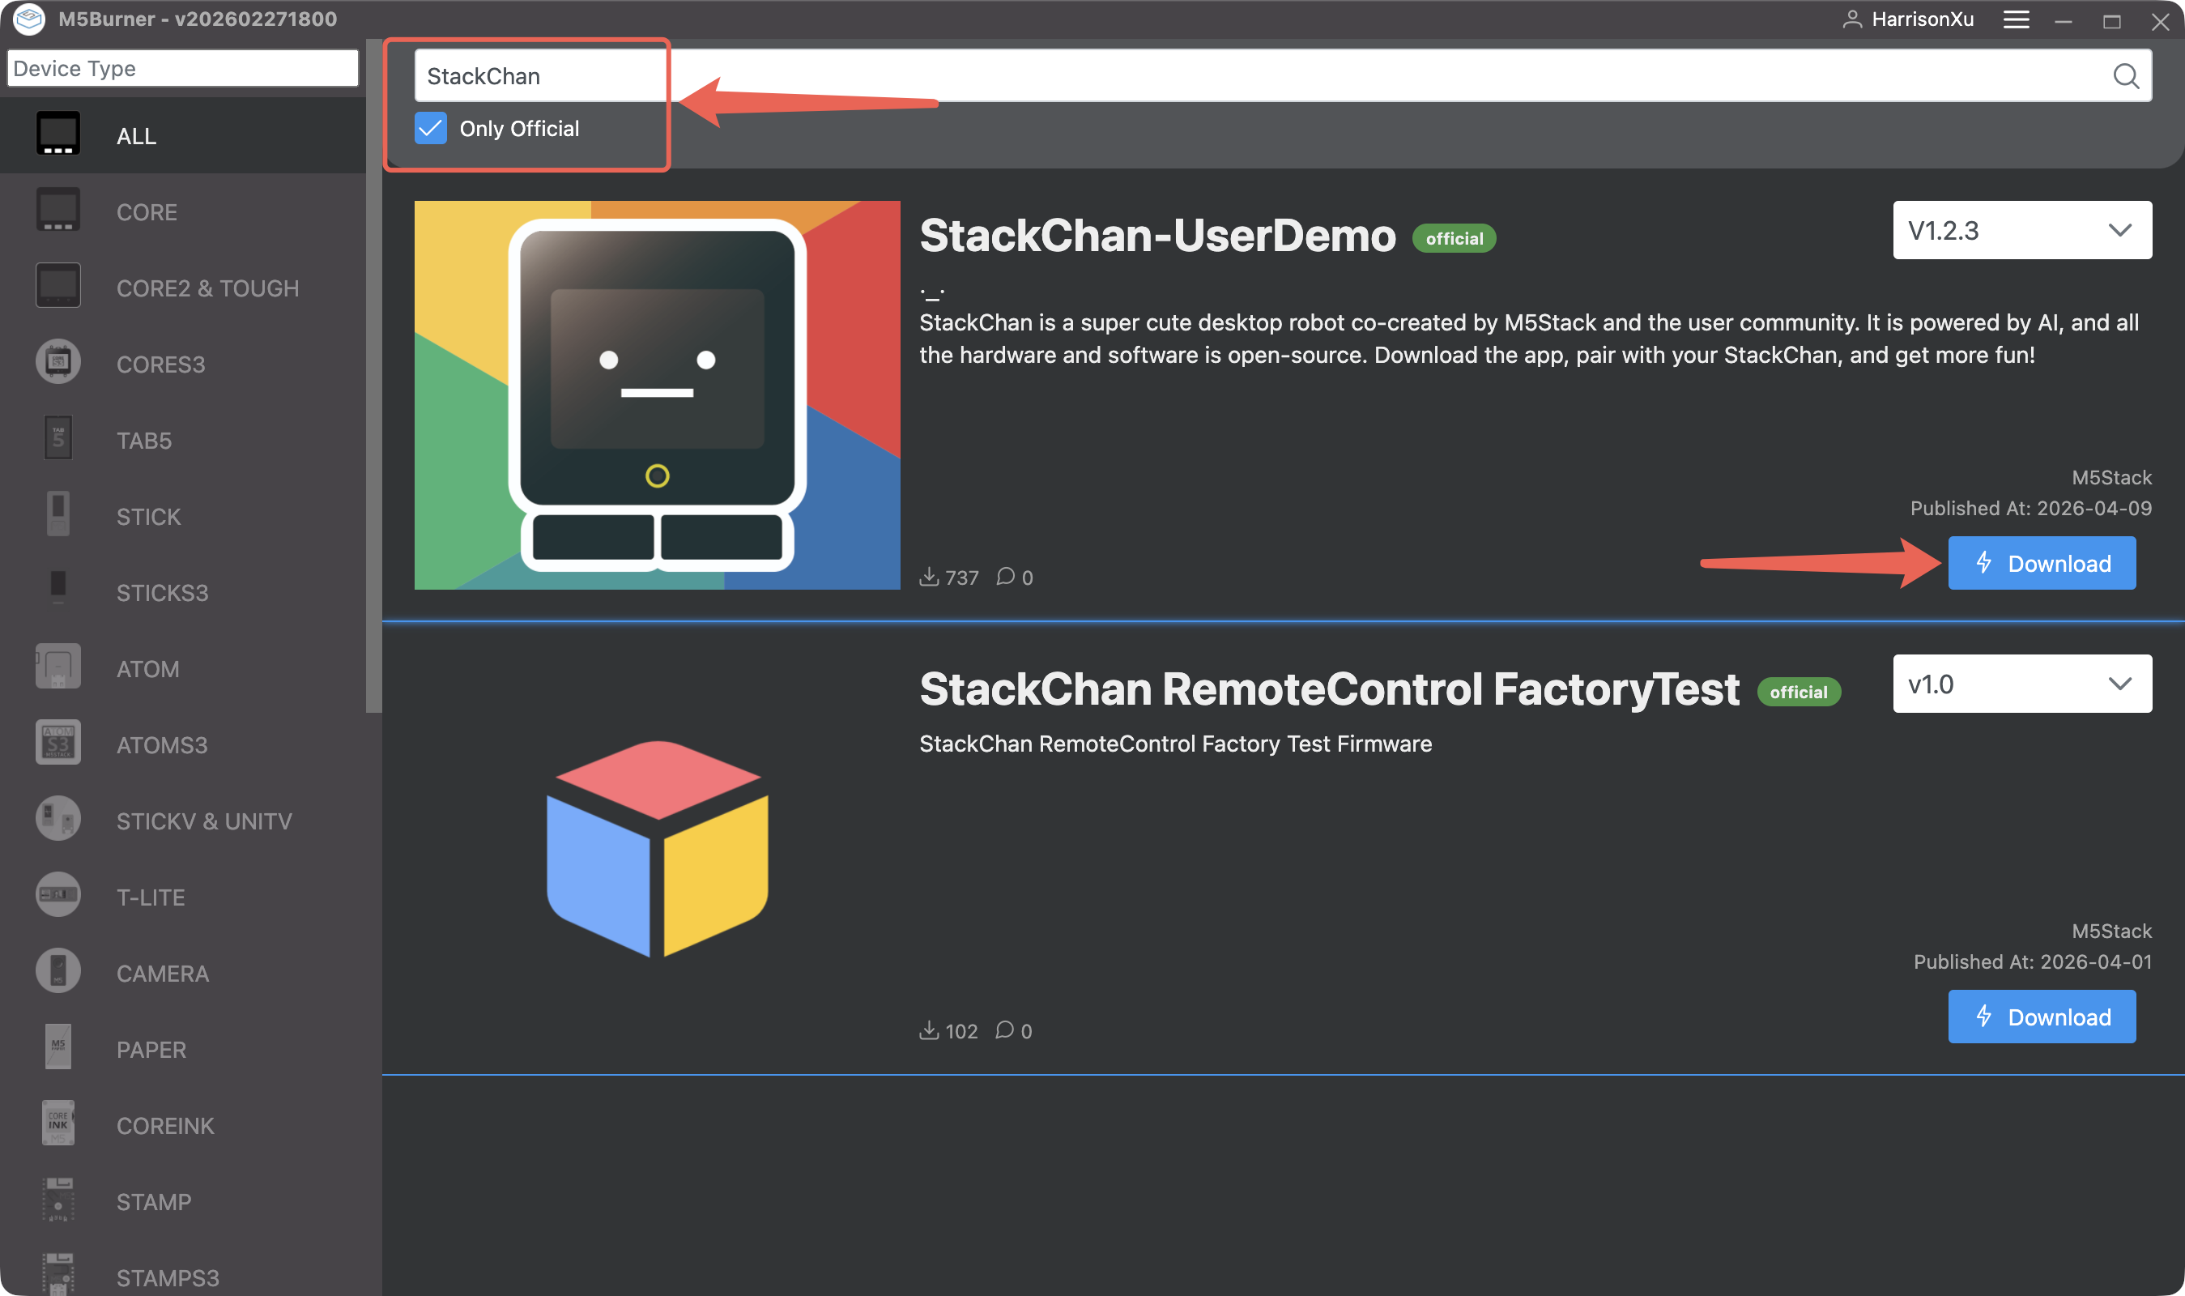Image resolution: width=2185 pixels, height=1296 pixels.
Task: Select the TAB5 device icon
Action: tap(57, 438)
